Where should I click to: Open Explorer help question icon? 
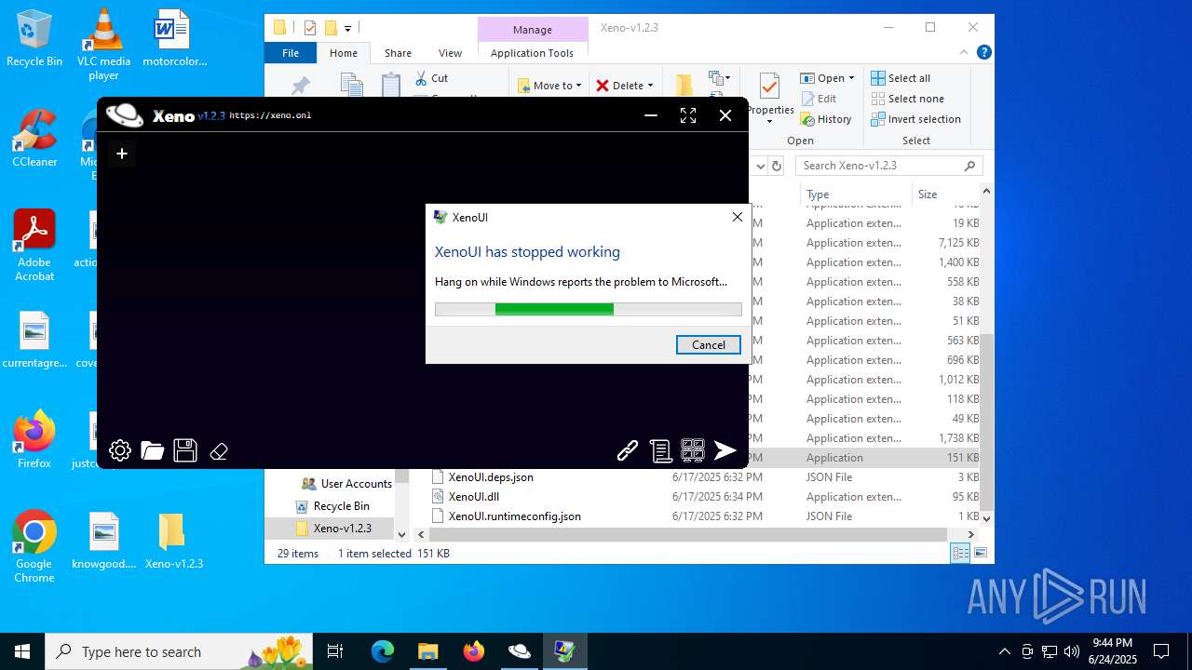click(x=983, y=53)
